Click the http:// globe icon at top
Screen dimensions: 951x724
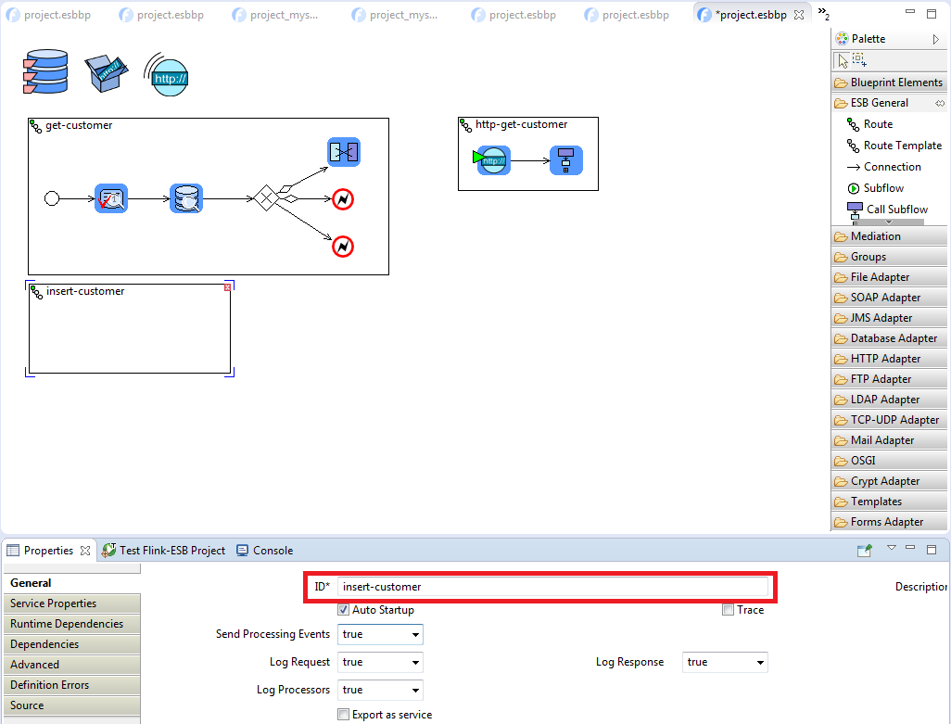point(167,75)
